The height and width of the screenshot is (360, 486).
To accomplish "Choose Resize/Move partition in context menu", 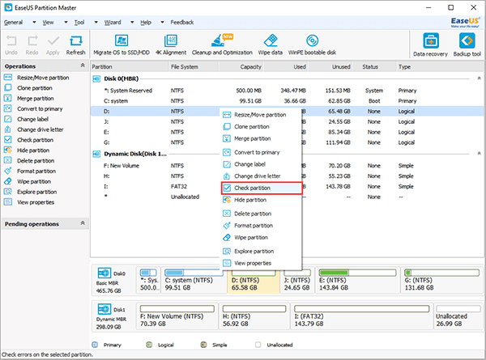I will pyautogui.click(x=260, y=115).
